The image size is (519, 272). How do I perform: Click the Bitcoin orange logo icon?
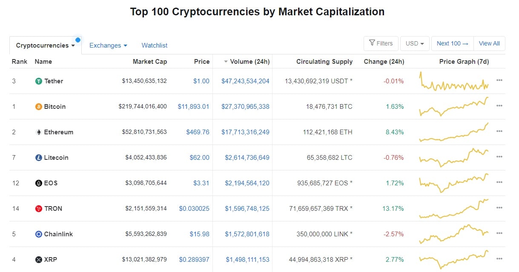coord(38,107)
